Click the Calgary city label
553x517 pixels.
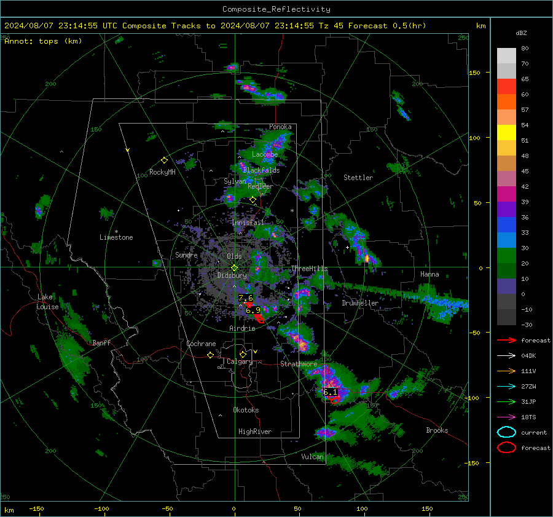[x=240, y=361]
